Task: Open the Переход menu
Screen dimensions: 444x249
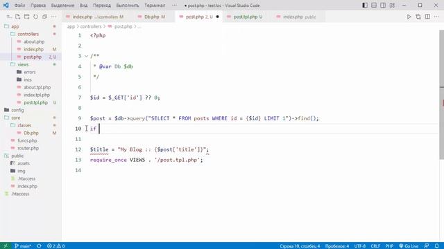Action: 102,6
